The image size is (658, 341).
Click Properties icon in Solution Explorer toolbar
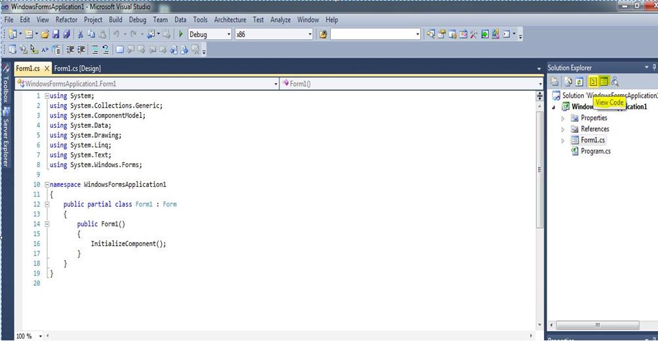(554, 81)
